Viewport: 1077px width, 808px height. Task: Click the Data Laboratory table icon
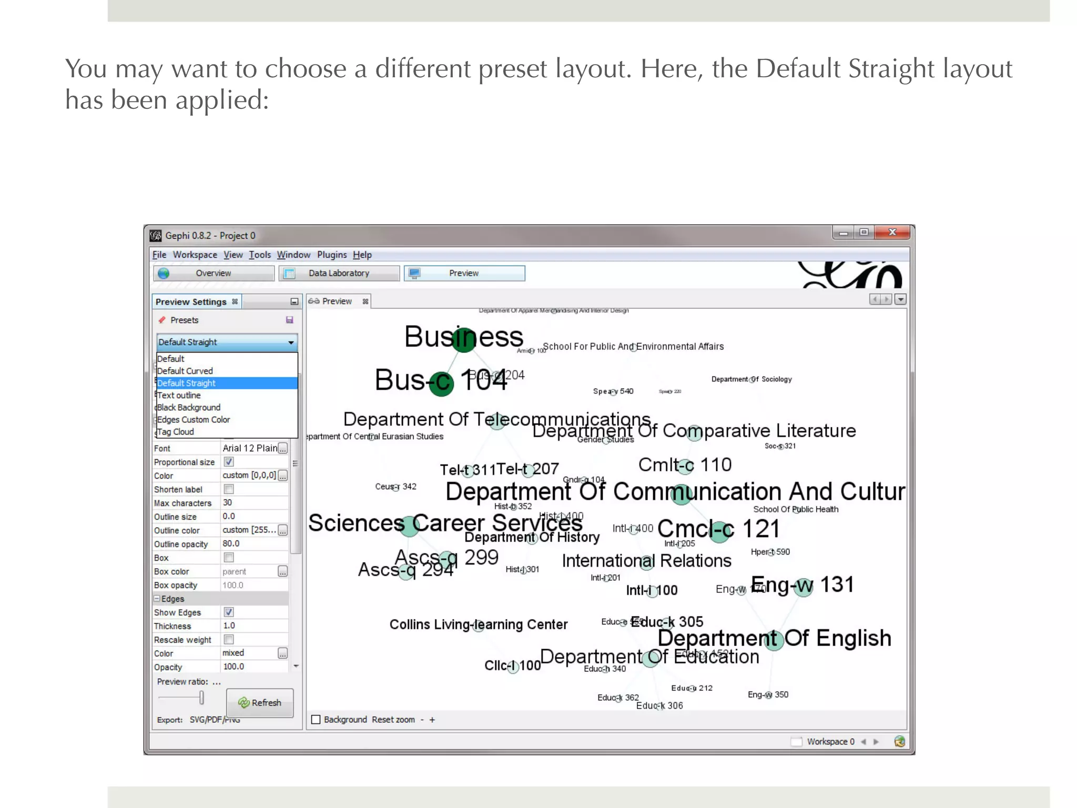[289, 273]
